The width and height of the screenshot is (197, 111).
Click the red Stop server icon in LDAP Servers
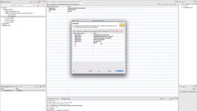41,87
